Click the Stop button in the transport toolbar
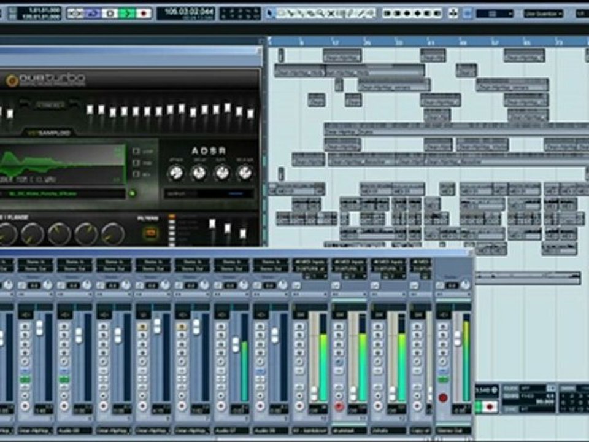 point(110,14)
